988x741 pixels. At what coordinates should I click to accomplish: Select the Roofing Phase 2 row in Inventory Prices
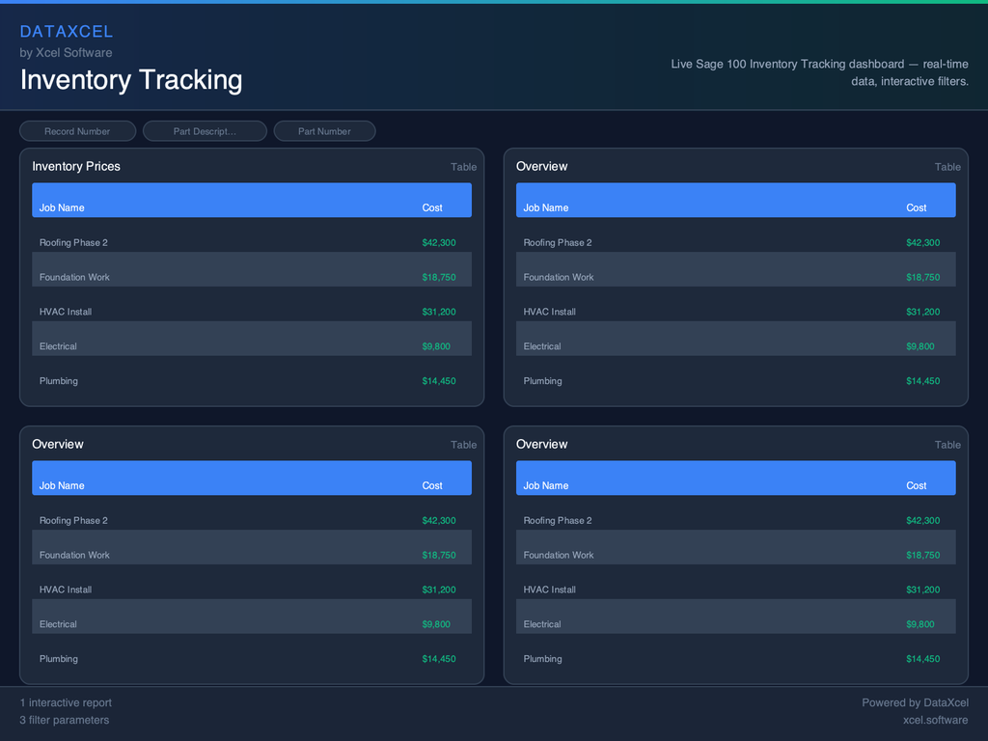click(251, 242)
